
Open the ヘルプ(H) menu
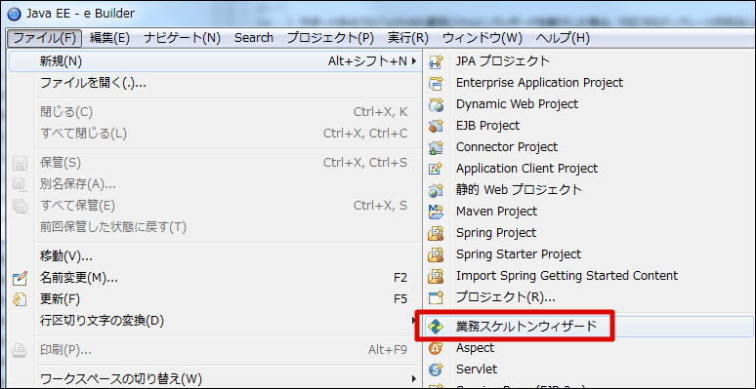(563, 38)
